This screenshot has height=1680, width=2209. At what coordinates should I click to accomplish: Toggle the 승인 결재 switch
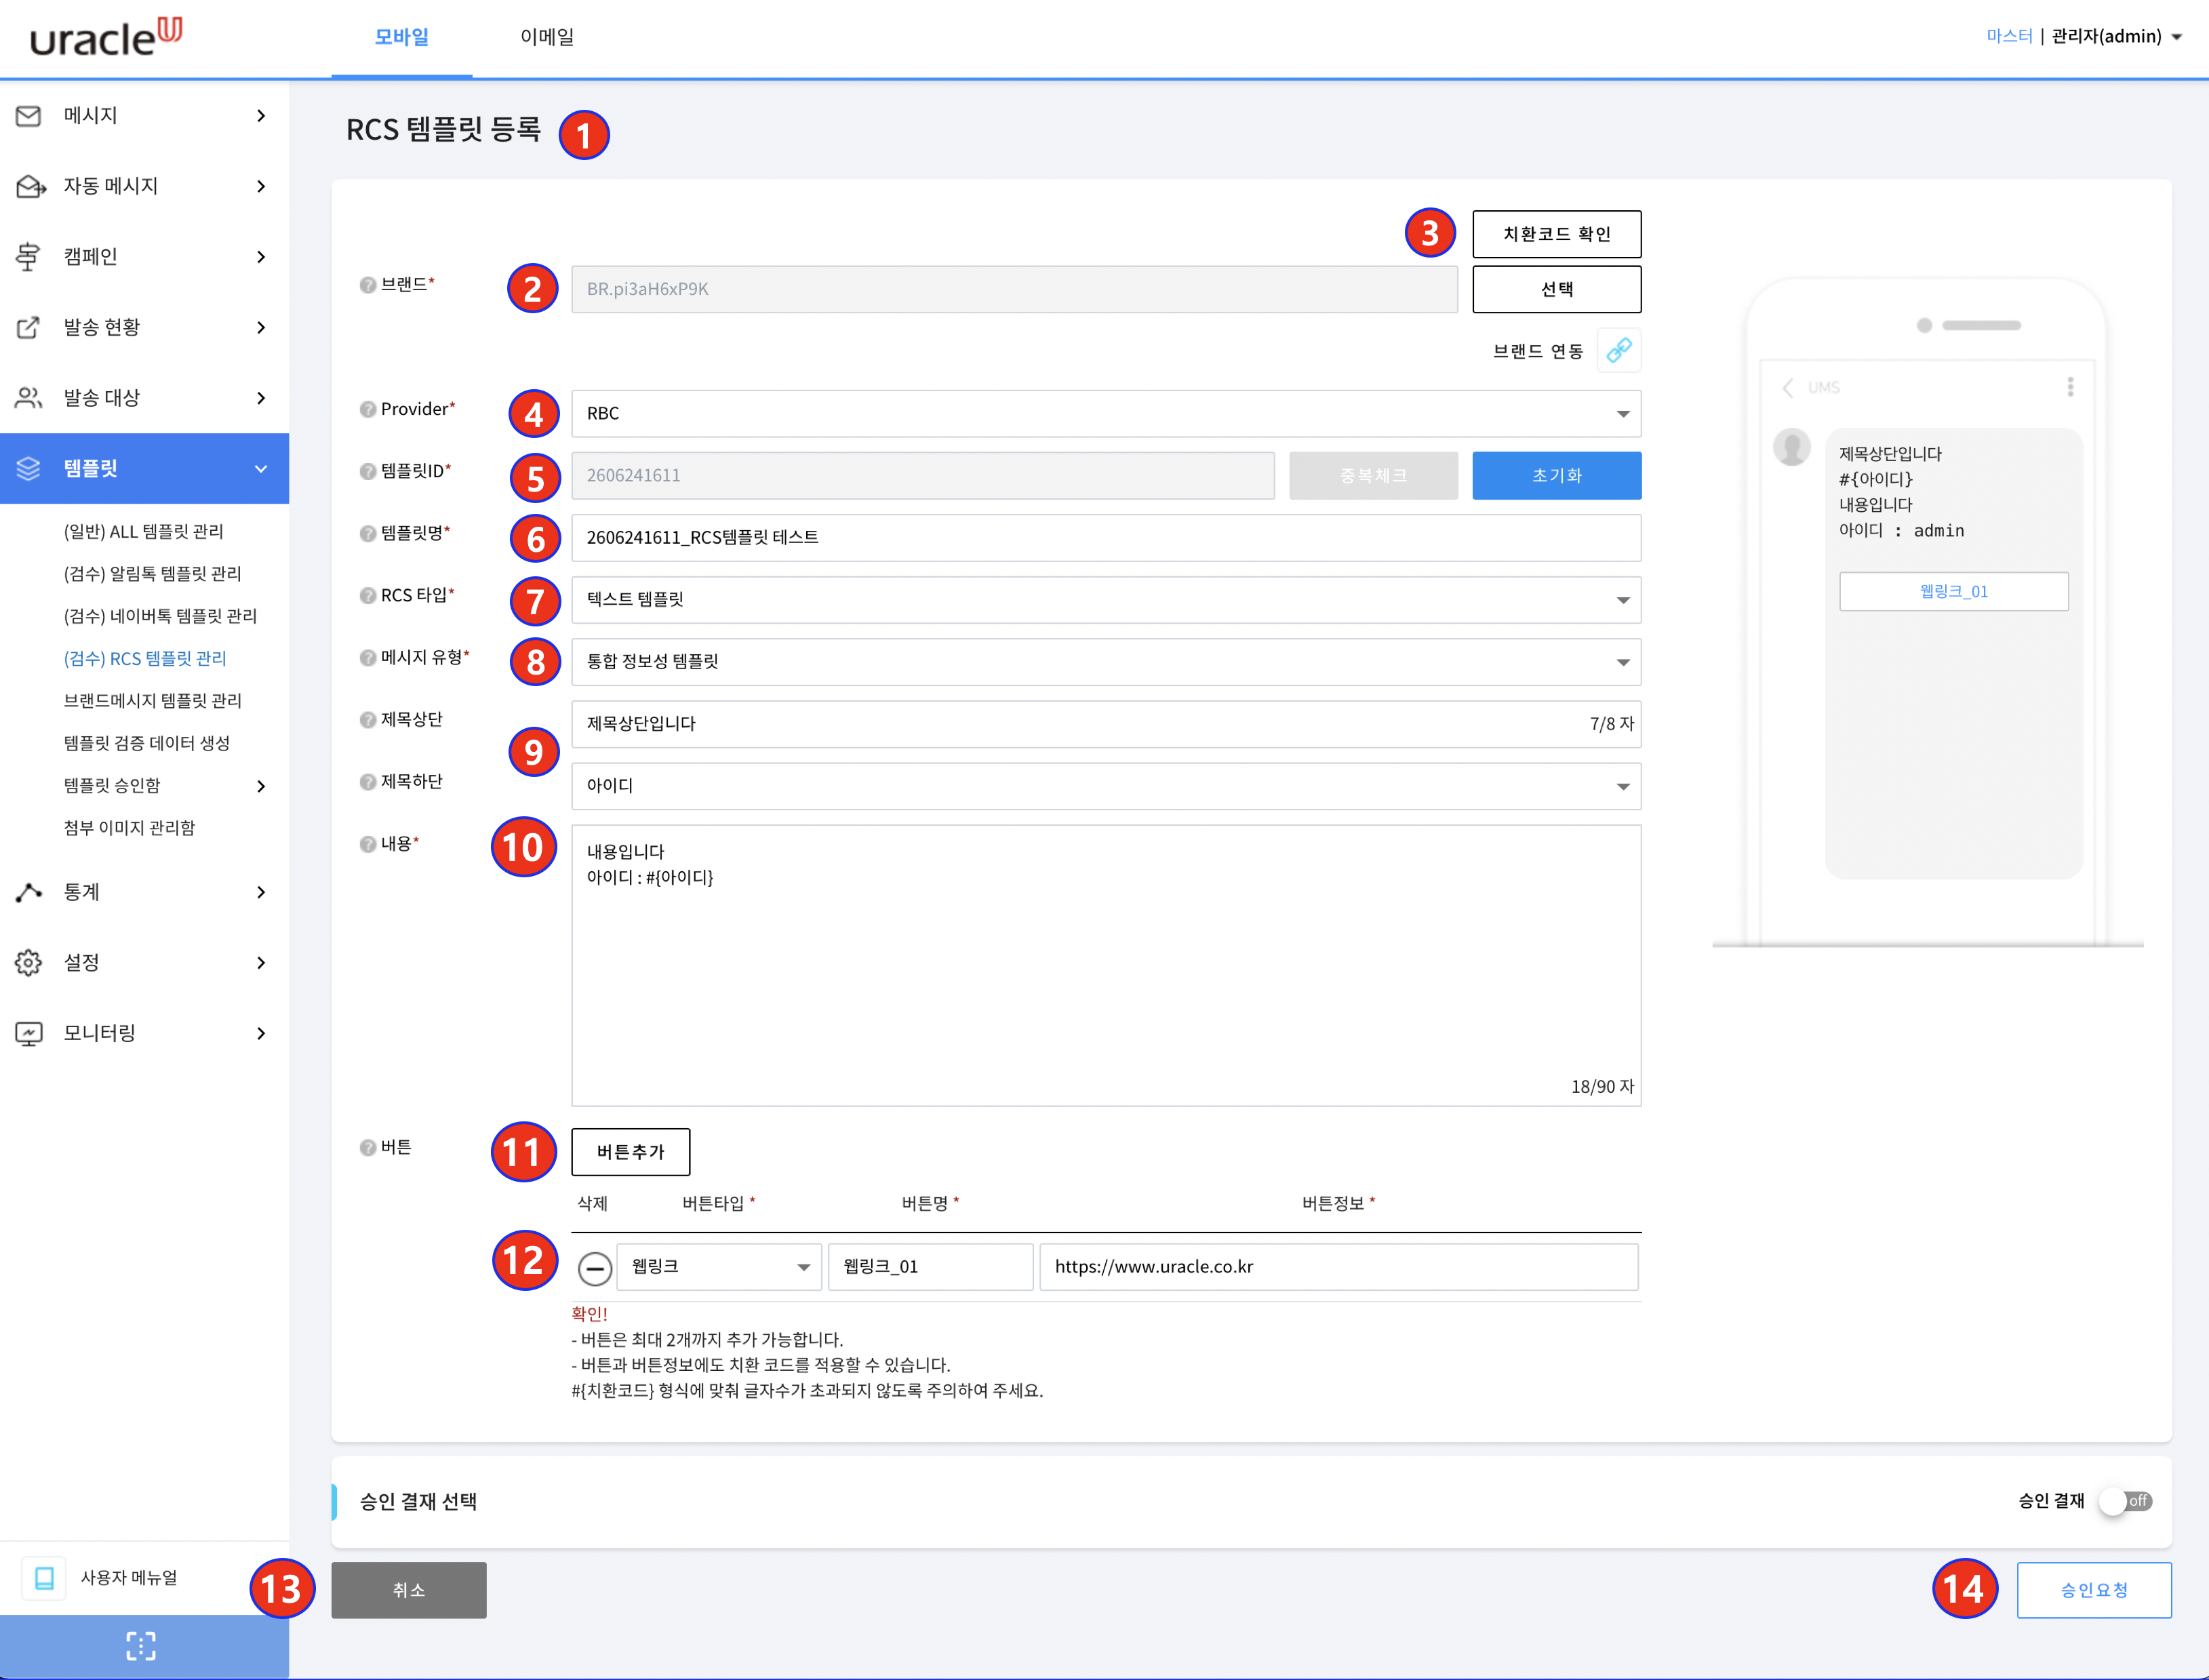(x=2125, y=1501)
